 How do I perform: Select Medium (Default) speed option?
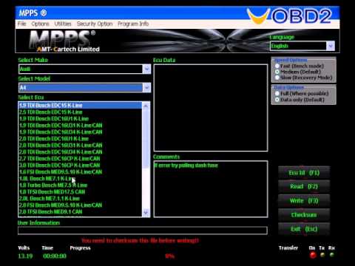click(298, 72)
